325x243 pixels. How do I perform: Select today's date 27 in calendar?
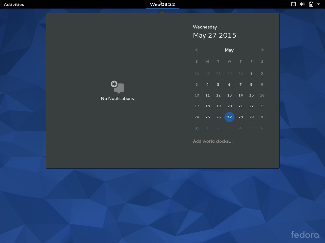click(229, 117)
